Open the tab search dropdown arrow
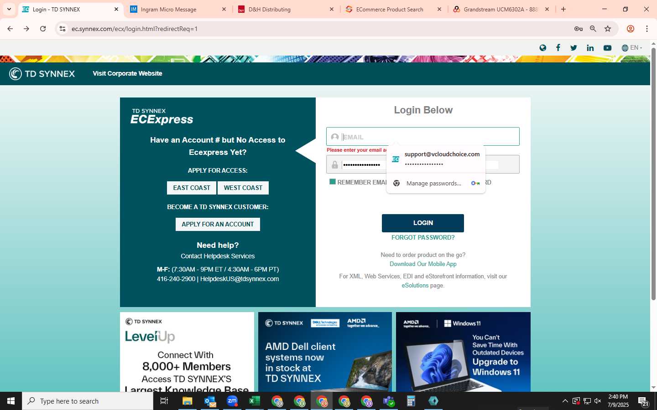657x410 pixels. (9, 9)
